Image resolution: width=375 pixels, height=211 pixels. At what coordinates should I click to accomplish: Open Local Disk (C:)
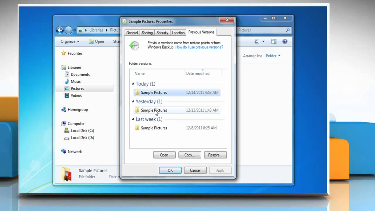tap(82, 131)
